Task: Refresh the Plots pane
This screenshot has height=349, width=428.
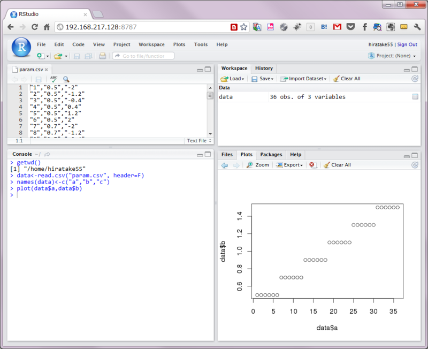Action: tap(415, 165)
